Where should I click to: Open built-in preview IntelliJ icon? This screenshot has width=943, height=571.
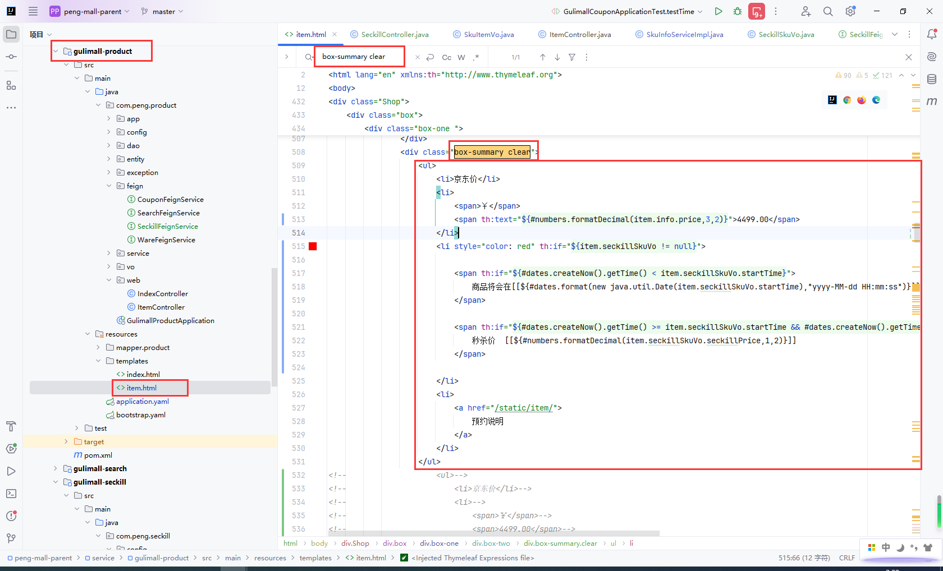pos(832,100)
